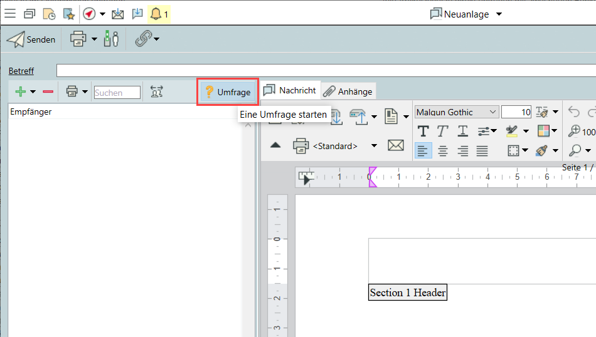Click the notification bell icon
Viewport: 596px width, 337px height.
[x=156, y=14]
